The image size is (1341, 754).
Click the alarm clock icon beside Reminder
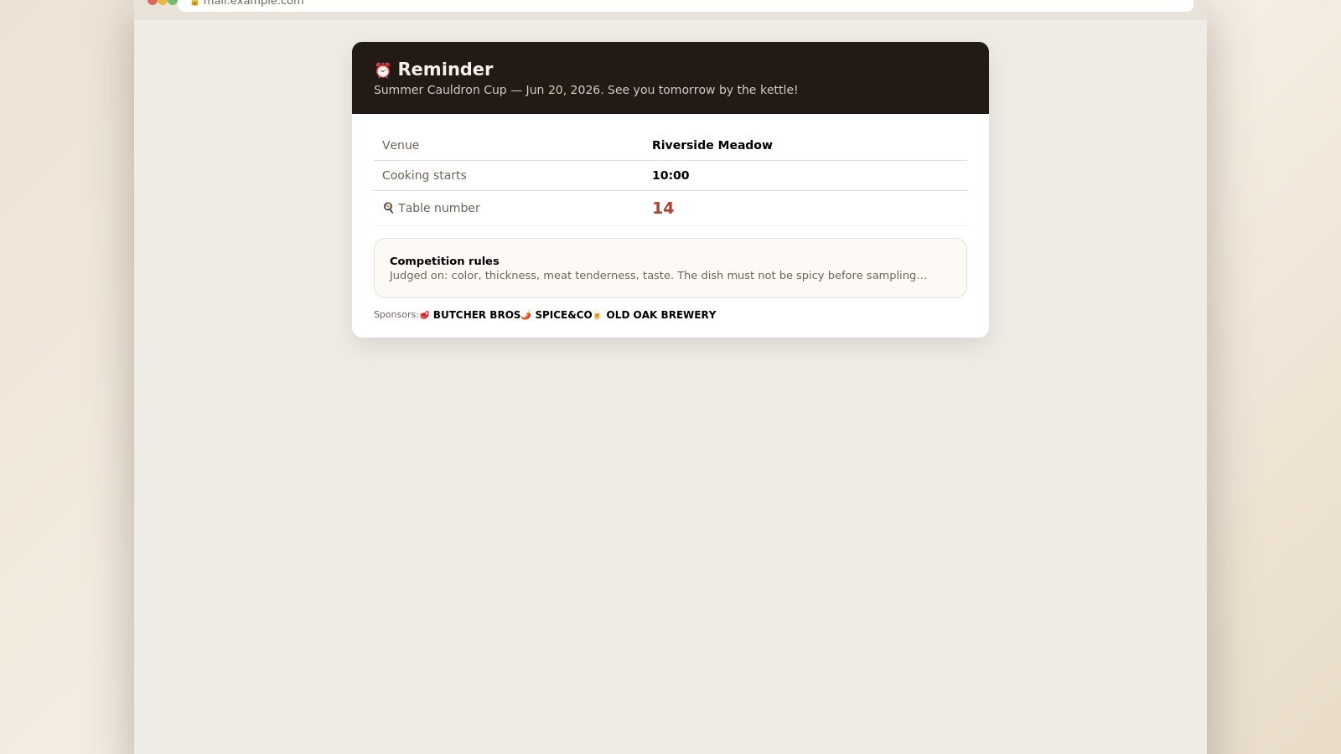point(383,70)
